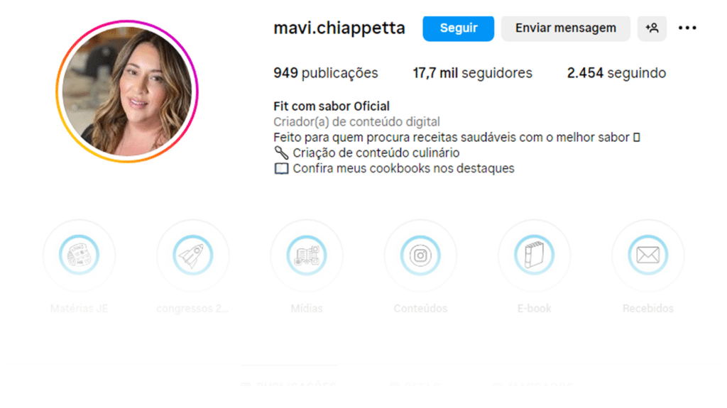Open the three-dots options menu
Image resolution: width=727 pixels, height=408 pixels.
687,28
